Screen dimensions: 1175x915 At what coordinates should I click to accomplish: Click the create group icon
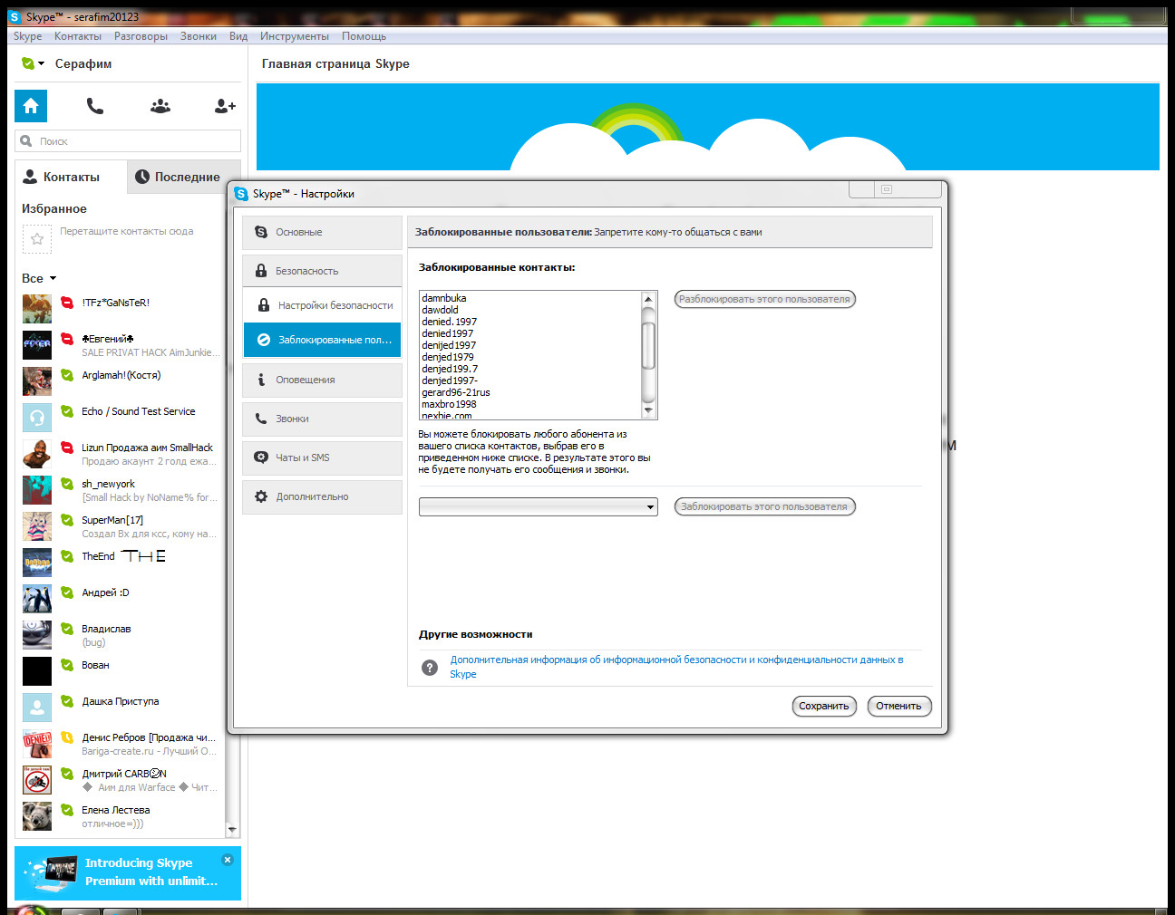point(160,106)
